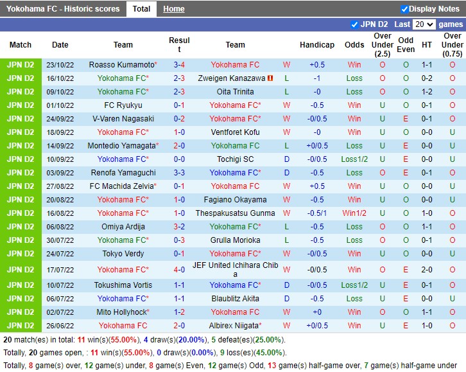The height and width of the screenshot is (372, 466).
Task: Open the Blaublitz Akita team link
Action: pyautogui.click(x=235, y=299)
